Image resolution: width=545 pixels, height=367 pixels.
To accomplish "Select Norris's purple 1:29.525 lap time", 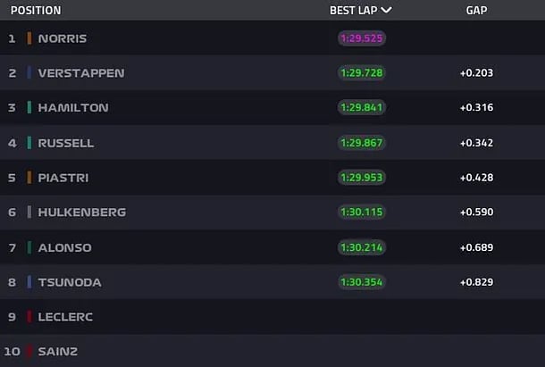I will click(x=362, y=38).
